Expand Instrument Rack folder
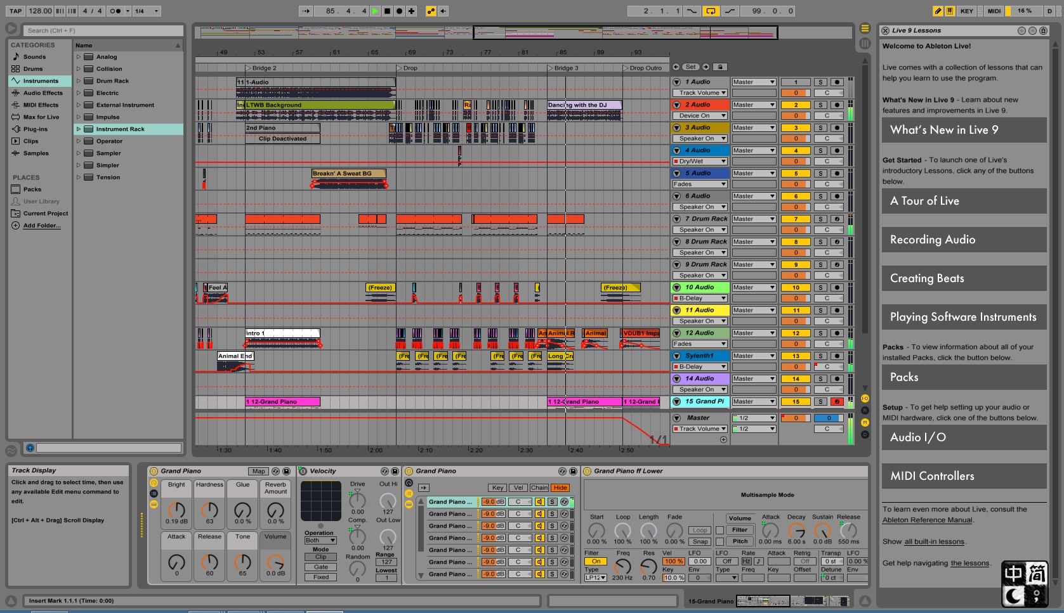Image resolution: width=1064 pixels, height=613 pixels. click(x=79, y=129)
